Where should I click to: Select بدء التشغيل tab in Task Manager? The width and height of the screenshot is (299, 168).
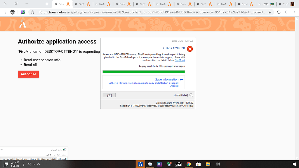tap(21, 159)
